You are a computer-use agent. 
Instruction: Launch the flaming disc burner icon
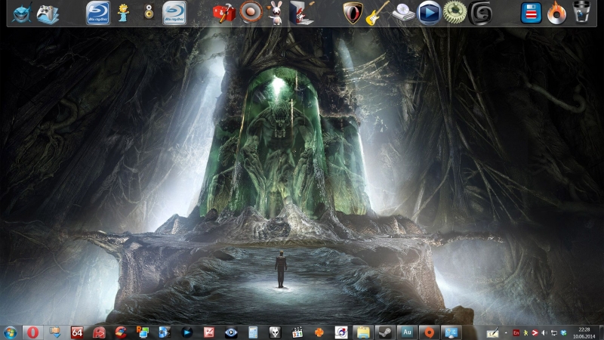click(x=556, y=13)
